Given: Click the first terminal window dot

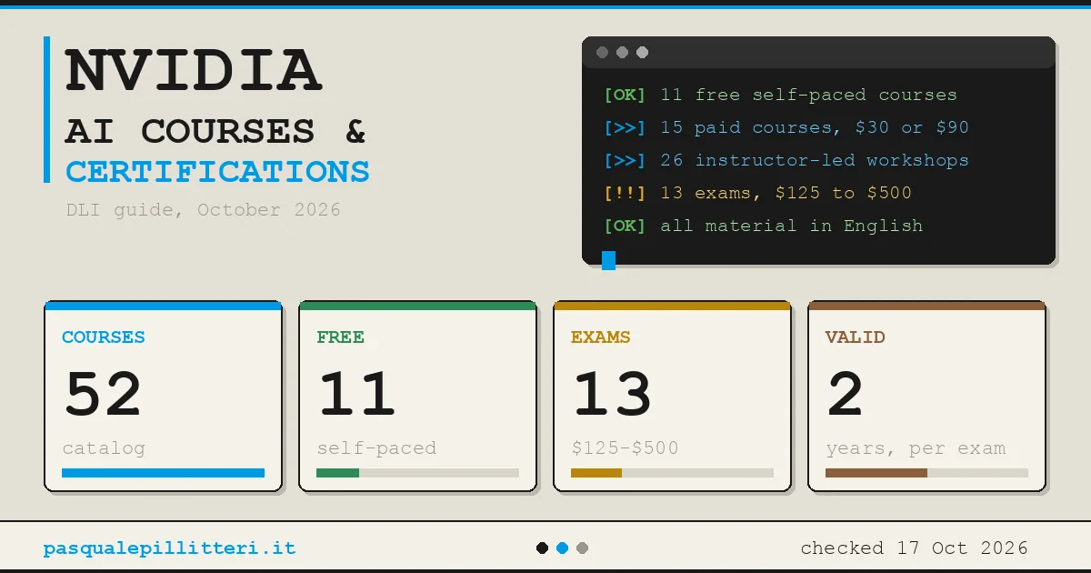Looking at the screenshot, I should (602, 53).
